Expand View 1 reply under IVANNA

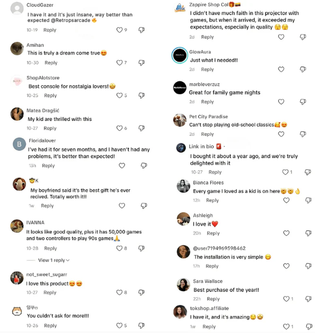[54, 260]
